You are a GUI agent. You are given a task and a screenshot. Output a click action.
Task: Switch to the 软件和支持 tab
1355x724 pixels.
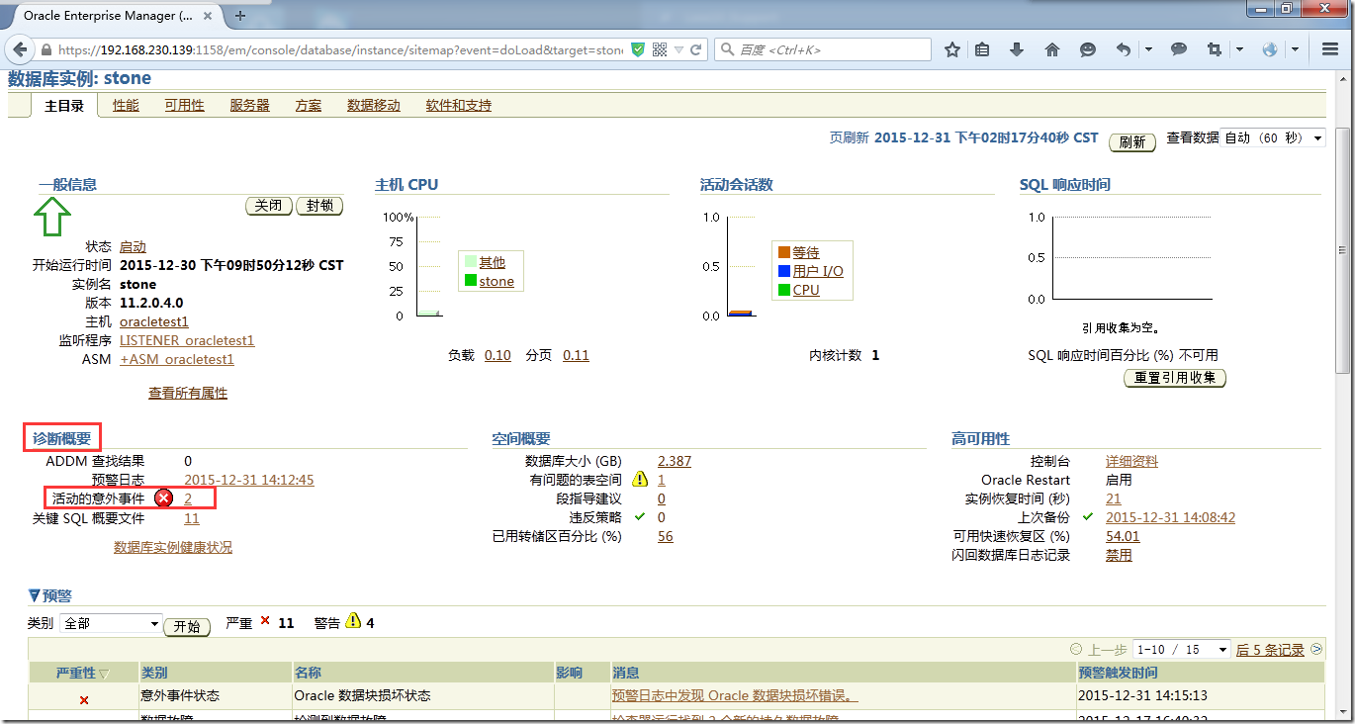[x=459, y=105]
